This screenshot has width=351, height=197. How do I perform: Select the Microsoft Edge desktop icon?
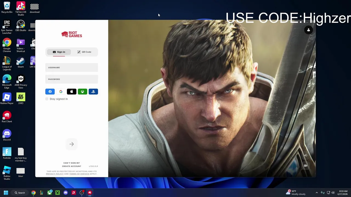[x=7, y=82]
